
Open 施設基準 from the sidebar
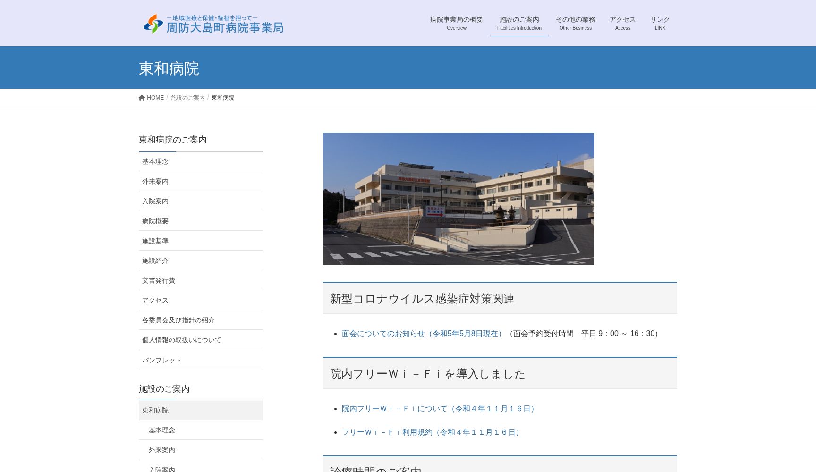(x=155, y=241)
